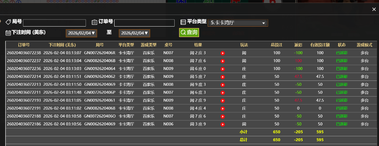This screenshot has height=146, width=379.
Task: Click the 游戏类型 column header
Action: (149, 45)
